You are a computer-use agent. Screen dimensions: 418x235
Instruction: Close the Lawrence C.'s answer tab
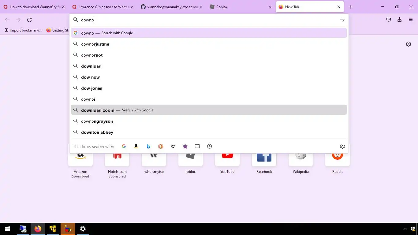coord(132,7)
